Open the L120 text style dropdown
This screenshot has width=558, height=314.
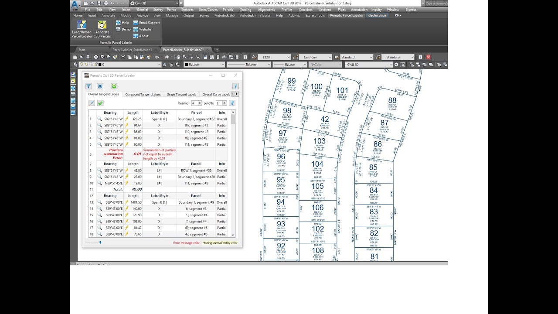pos(274,57)
